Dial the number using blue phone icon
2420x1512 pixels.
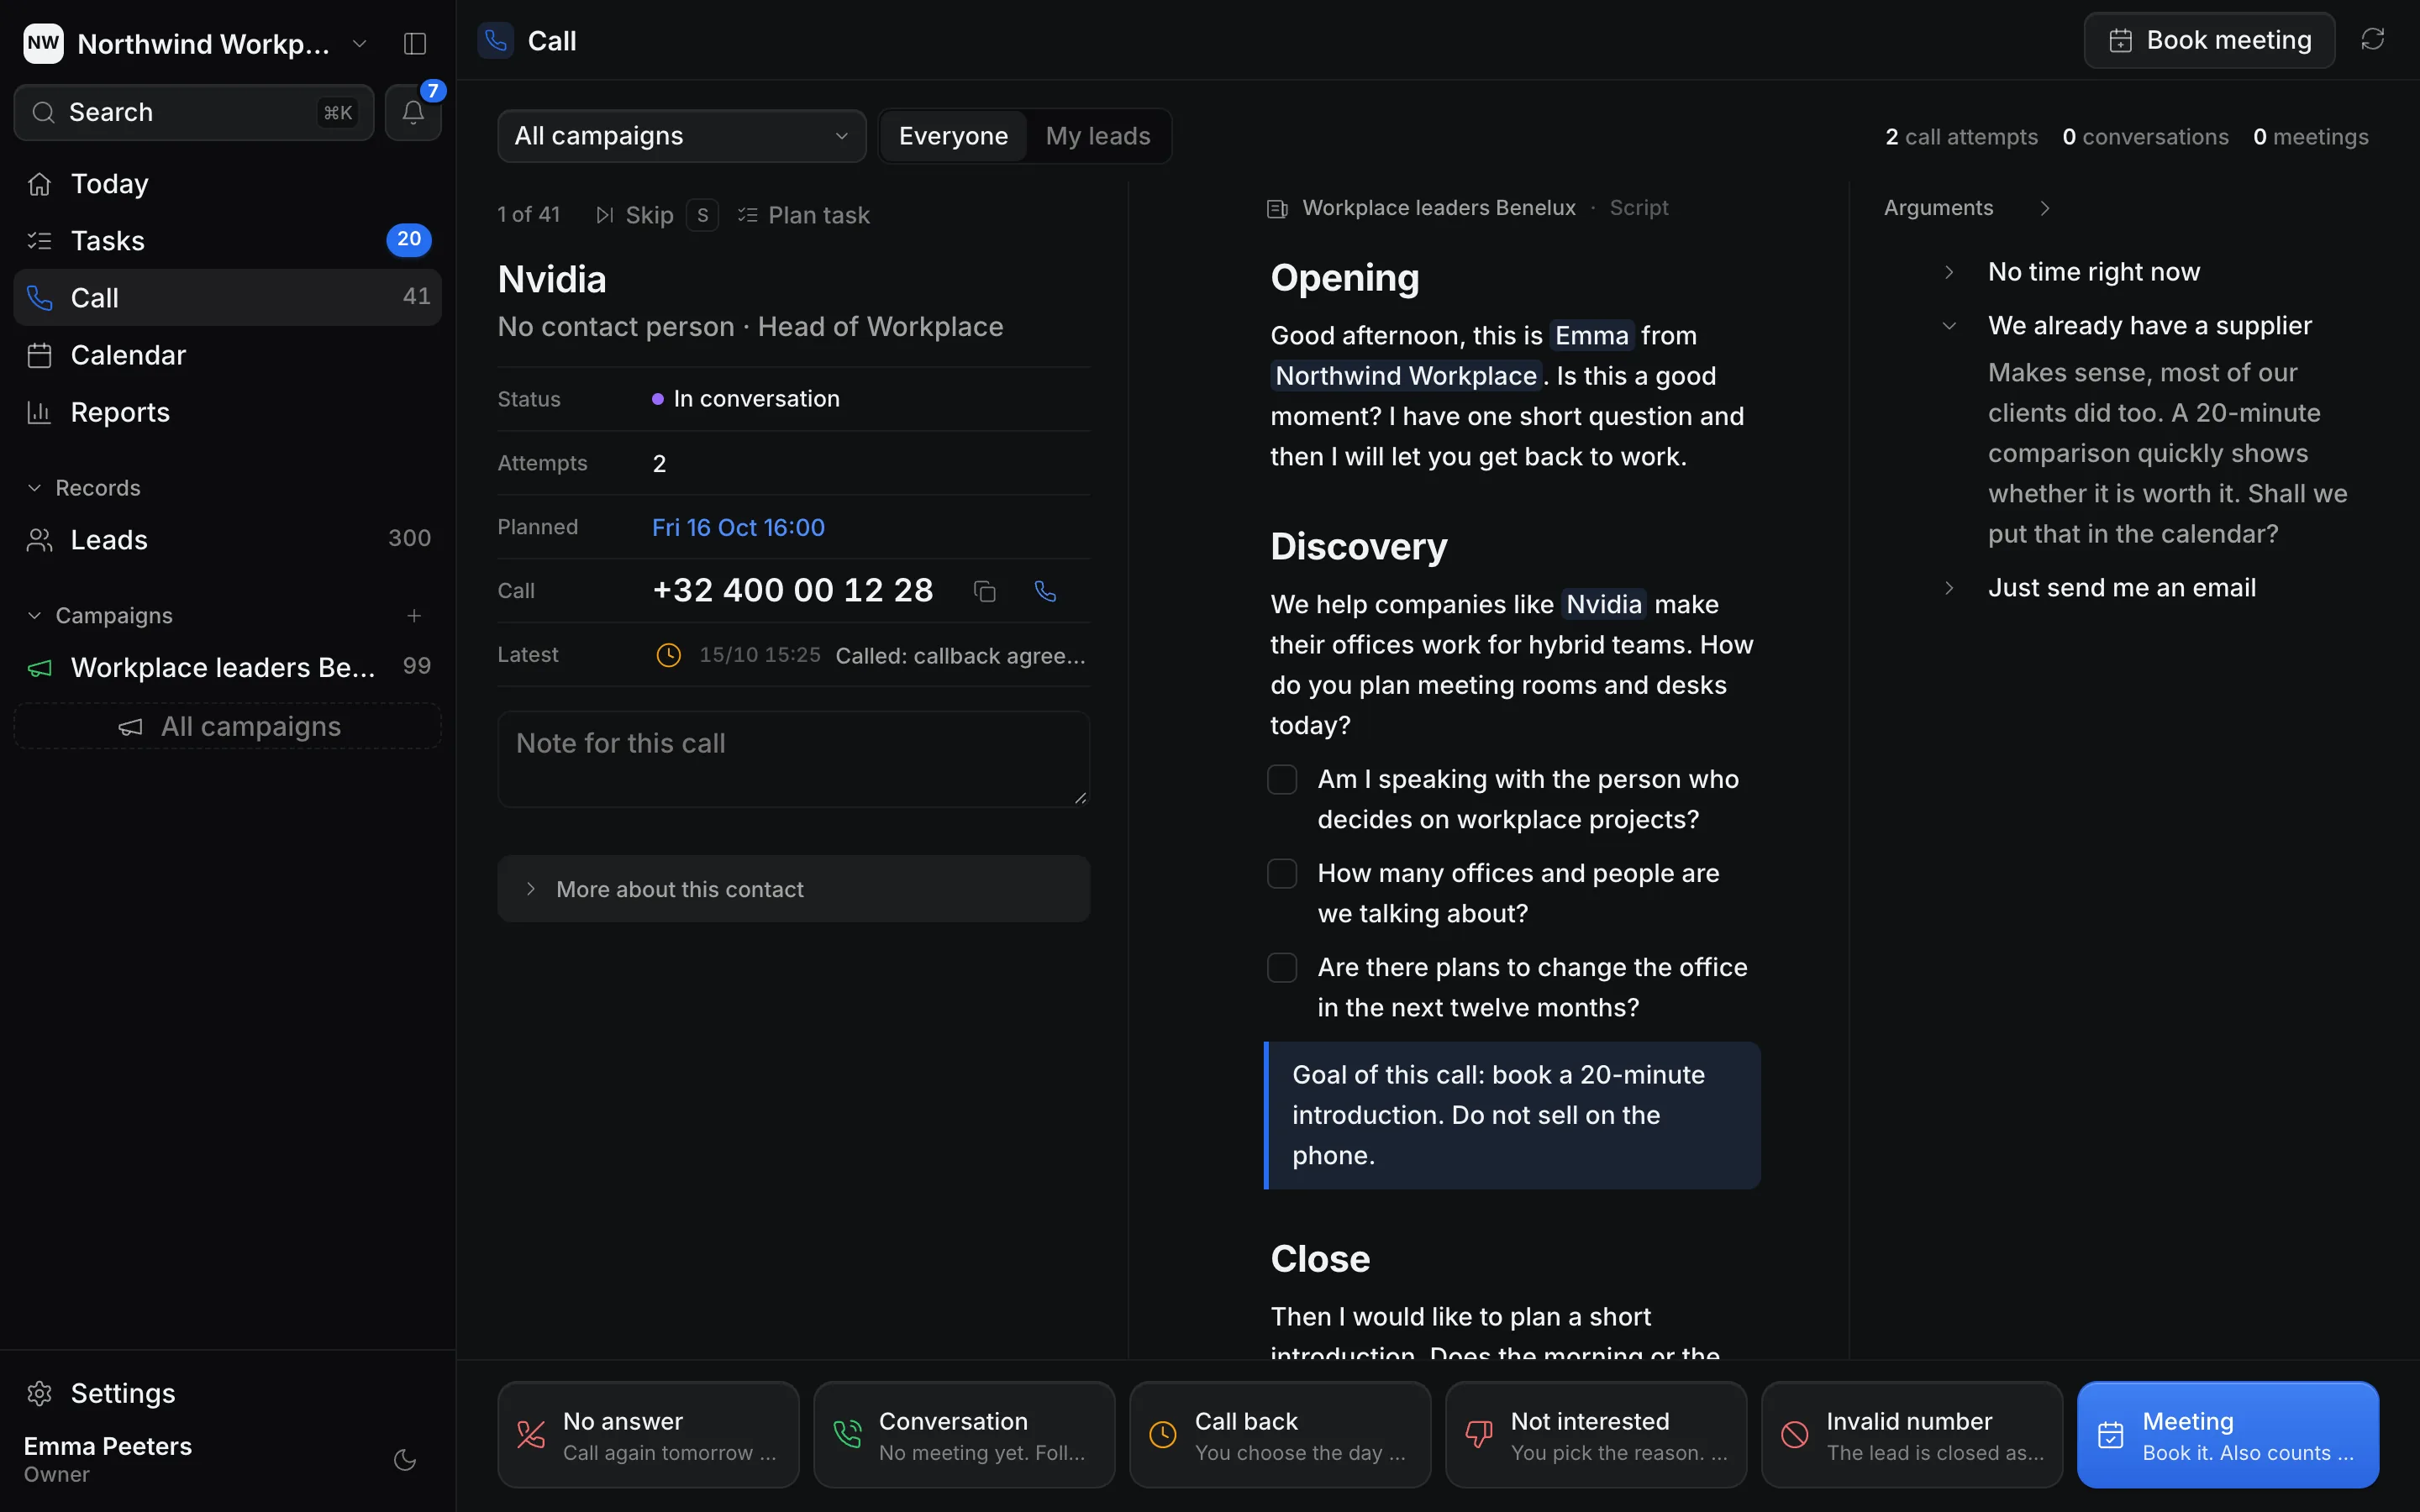pyautogui.click(x=1045, y=591)
